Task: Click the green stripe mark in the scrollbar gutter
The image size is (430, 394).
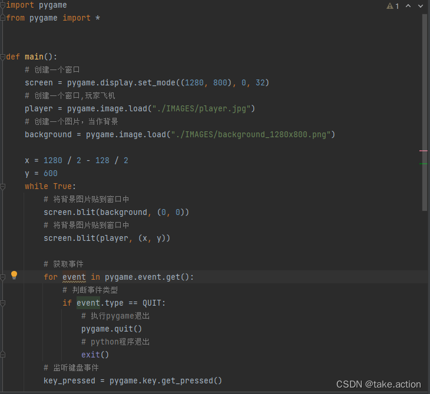Action: pos(423,164)
